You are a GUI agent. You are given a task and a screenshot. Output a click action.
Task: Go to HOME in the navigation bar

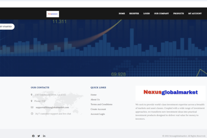pyautogui.click(x=122, y=13)
